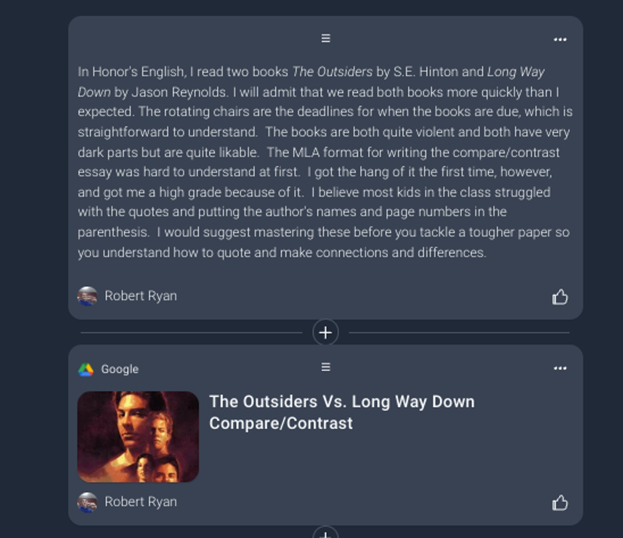
Task: Add a new post between the two cards
Action: pos(325,332)
